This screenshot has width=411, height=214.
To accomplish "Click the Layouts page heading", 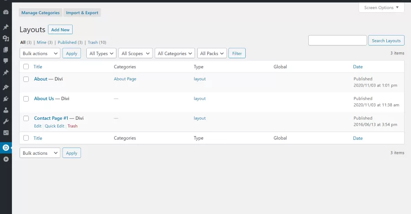I will pos(32,30).
